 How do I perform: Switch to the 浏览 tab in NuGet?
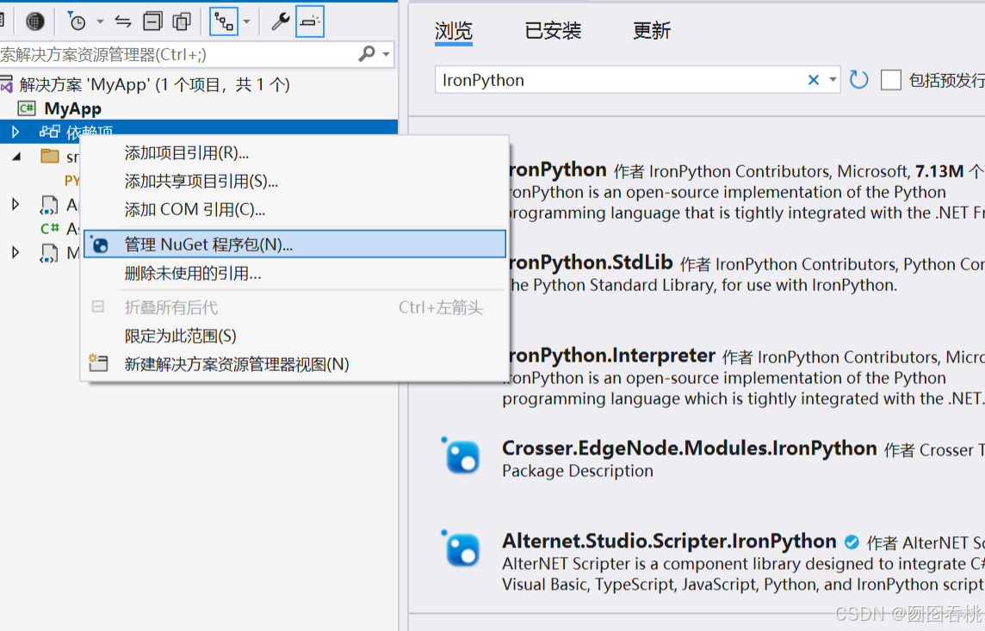pos(453,30)
